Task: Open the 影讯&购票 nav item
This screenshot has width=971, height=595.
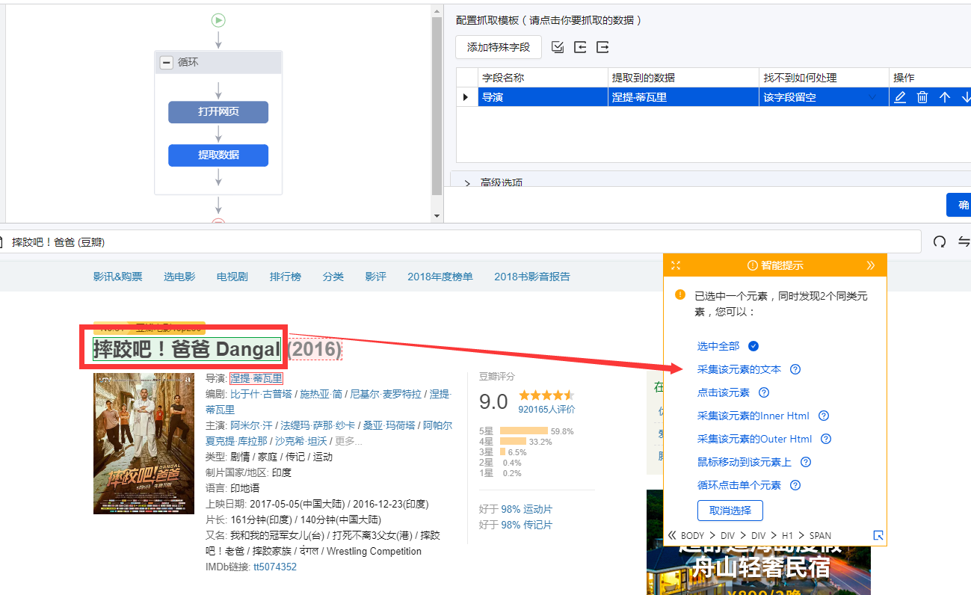Action: click(117, 277)
